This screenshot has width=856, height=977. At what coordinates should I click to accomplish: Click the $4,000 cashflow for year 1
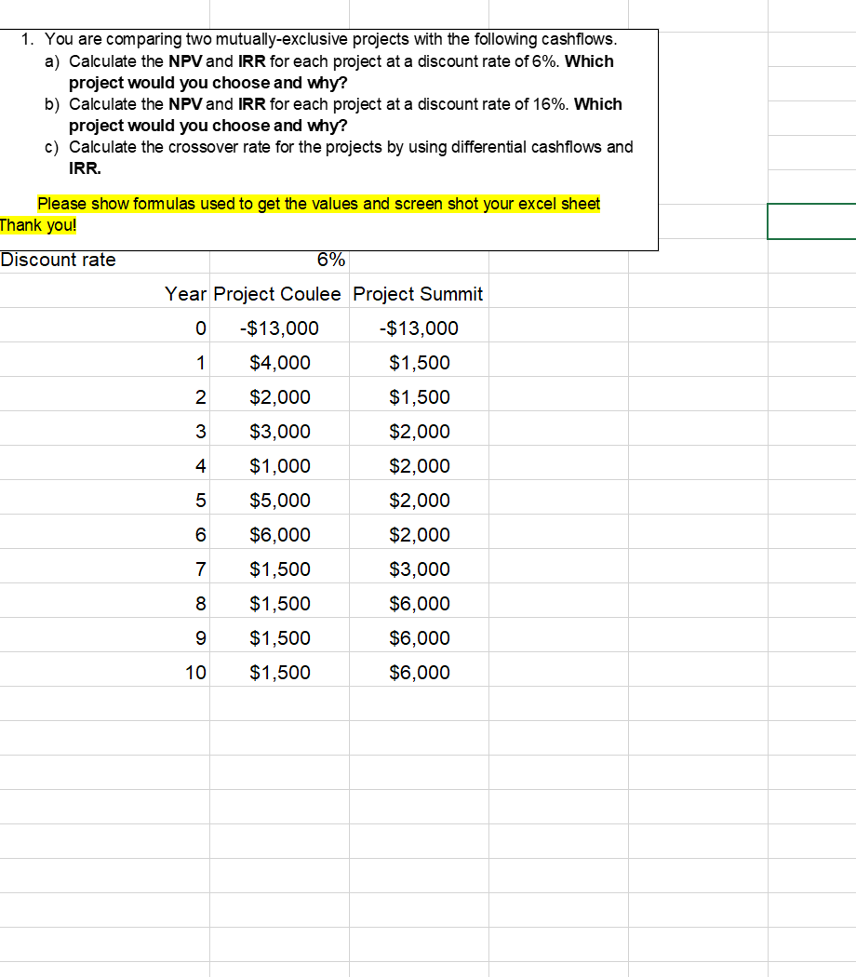tap(280, 362)
